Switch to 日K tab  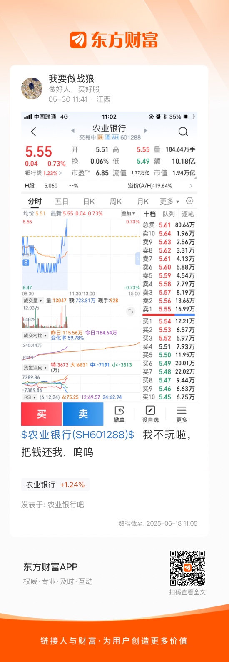[89, 201]
